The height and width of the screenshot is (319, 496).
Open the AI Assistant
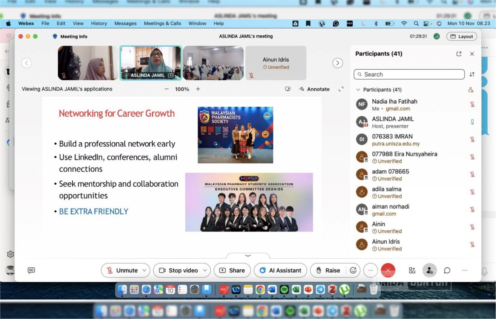click(280, 270)
